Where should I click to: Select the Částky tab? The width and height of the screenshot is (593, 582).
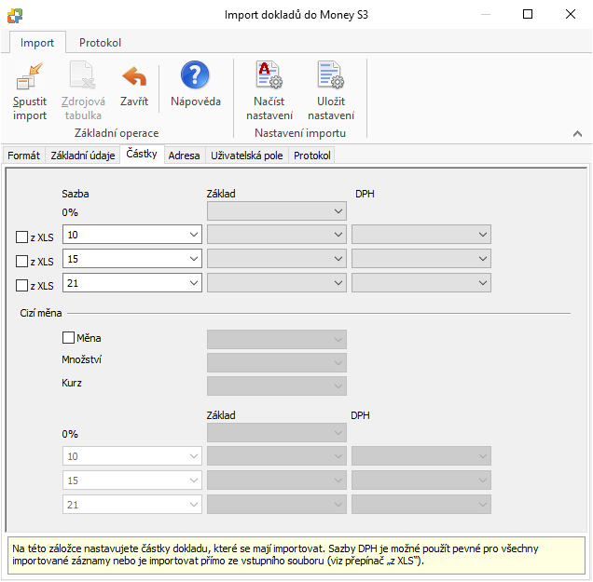click(x=142, y=154)
